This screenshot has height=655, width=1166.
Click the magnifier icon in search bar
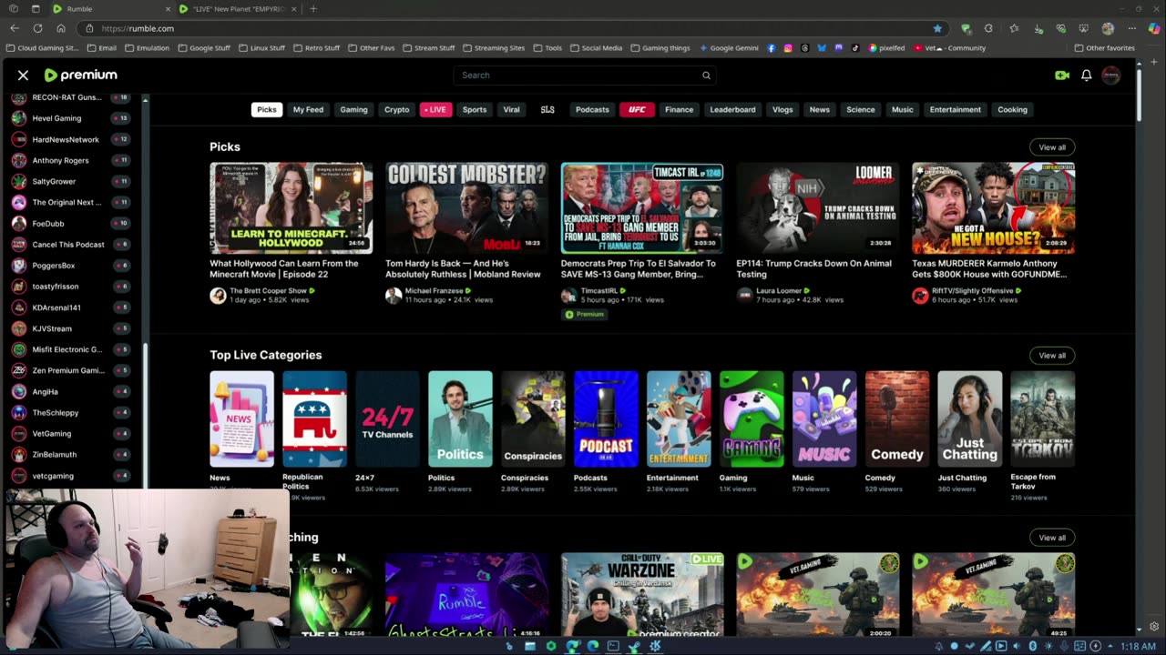coord(706,76)
